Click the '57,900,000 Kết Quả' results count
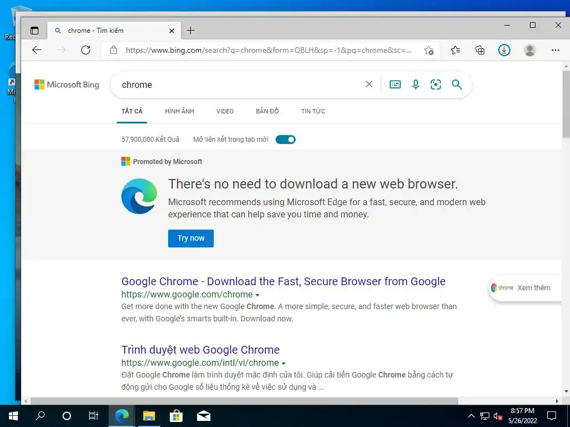Image resolution: width=570 pixels, height=427 pixels. click(x=150, y=140)
